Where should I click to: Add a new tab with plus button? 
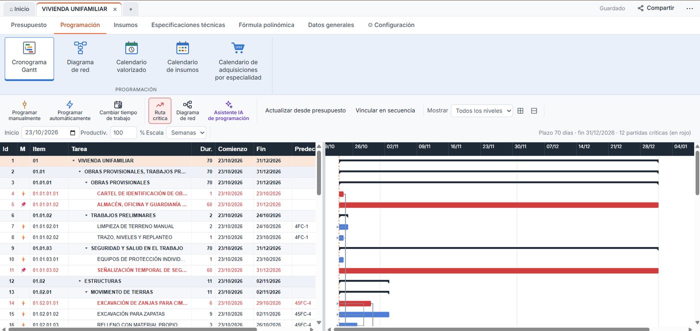pos(130,9)
